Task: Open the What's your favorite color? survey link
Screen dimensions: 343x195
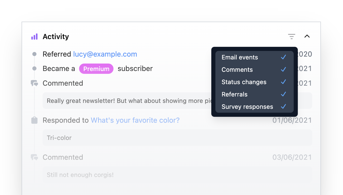Action: pos(135,120)
